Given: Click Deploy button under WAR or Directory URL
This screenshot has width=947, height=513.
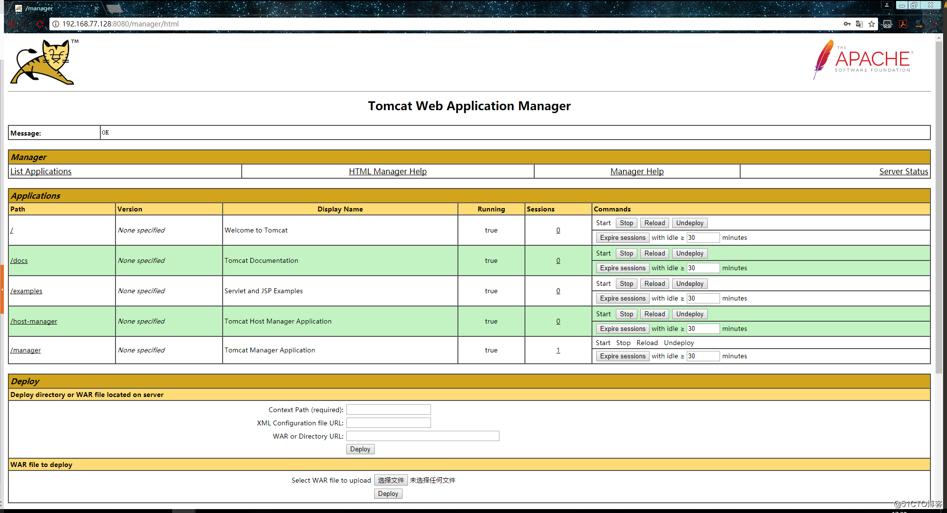Looking at the screenshot, I should pos(360,449).
